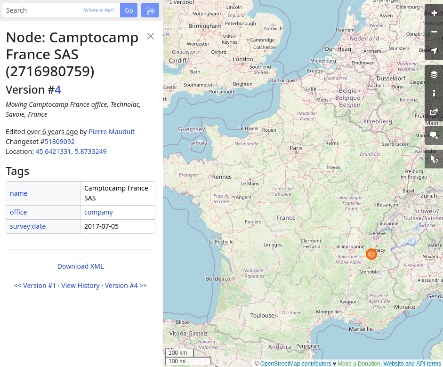Screen dimensions: 443x367
Task: Open the View History link
Action: coord(81,286)
